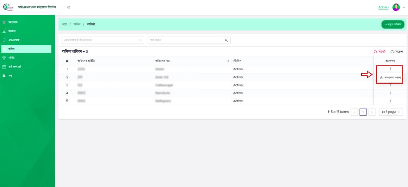Click the New Office (নতুন অফিস) button
408x187 pixels.
[x=392, y=24]
